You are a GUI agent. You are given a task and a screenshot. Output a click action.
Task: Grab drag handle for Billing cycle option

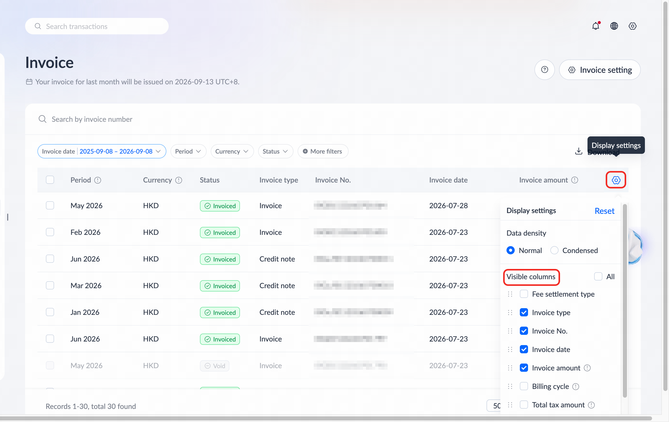[x=510, y=386]
